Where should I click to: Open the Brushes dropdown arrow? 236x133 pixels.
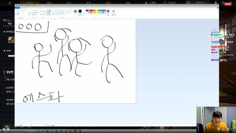48,15
